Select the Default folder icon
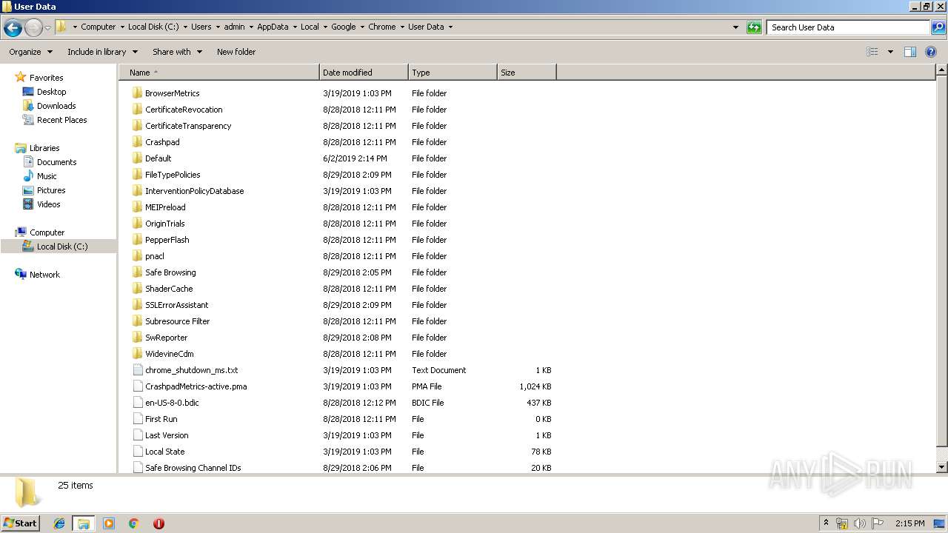 137,158
